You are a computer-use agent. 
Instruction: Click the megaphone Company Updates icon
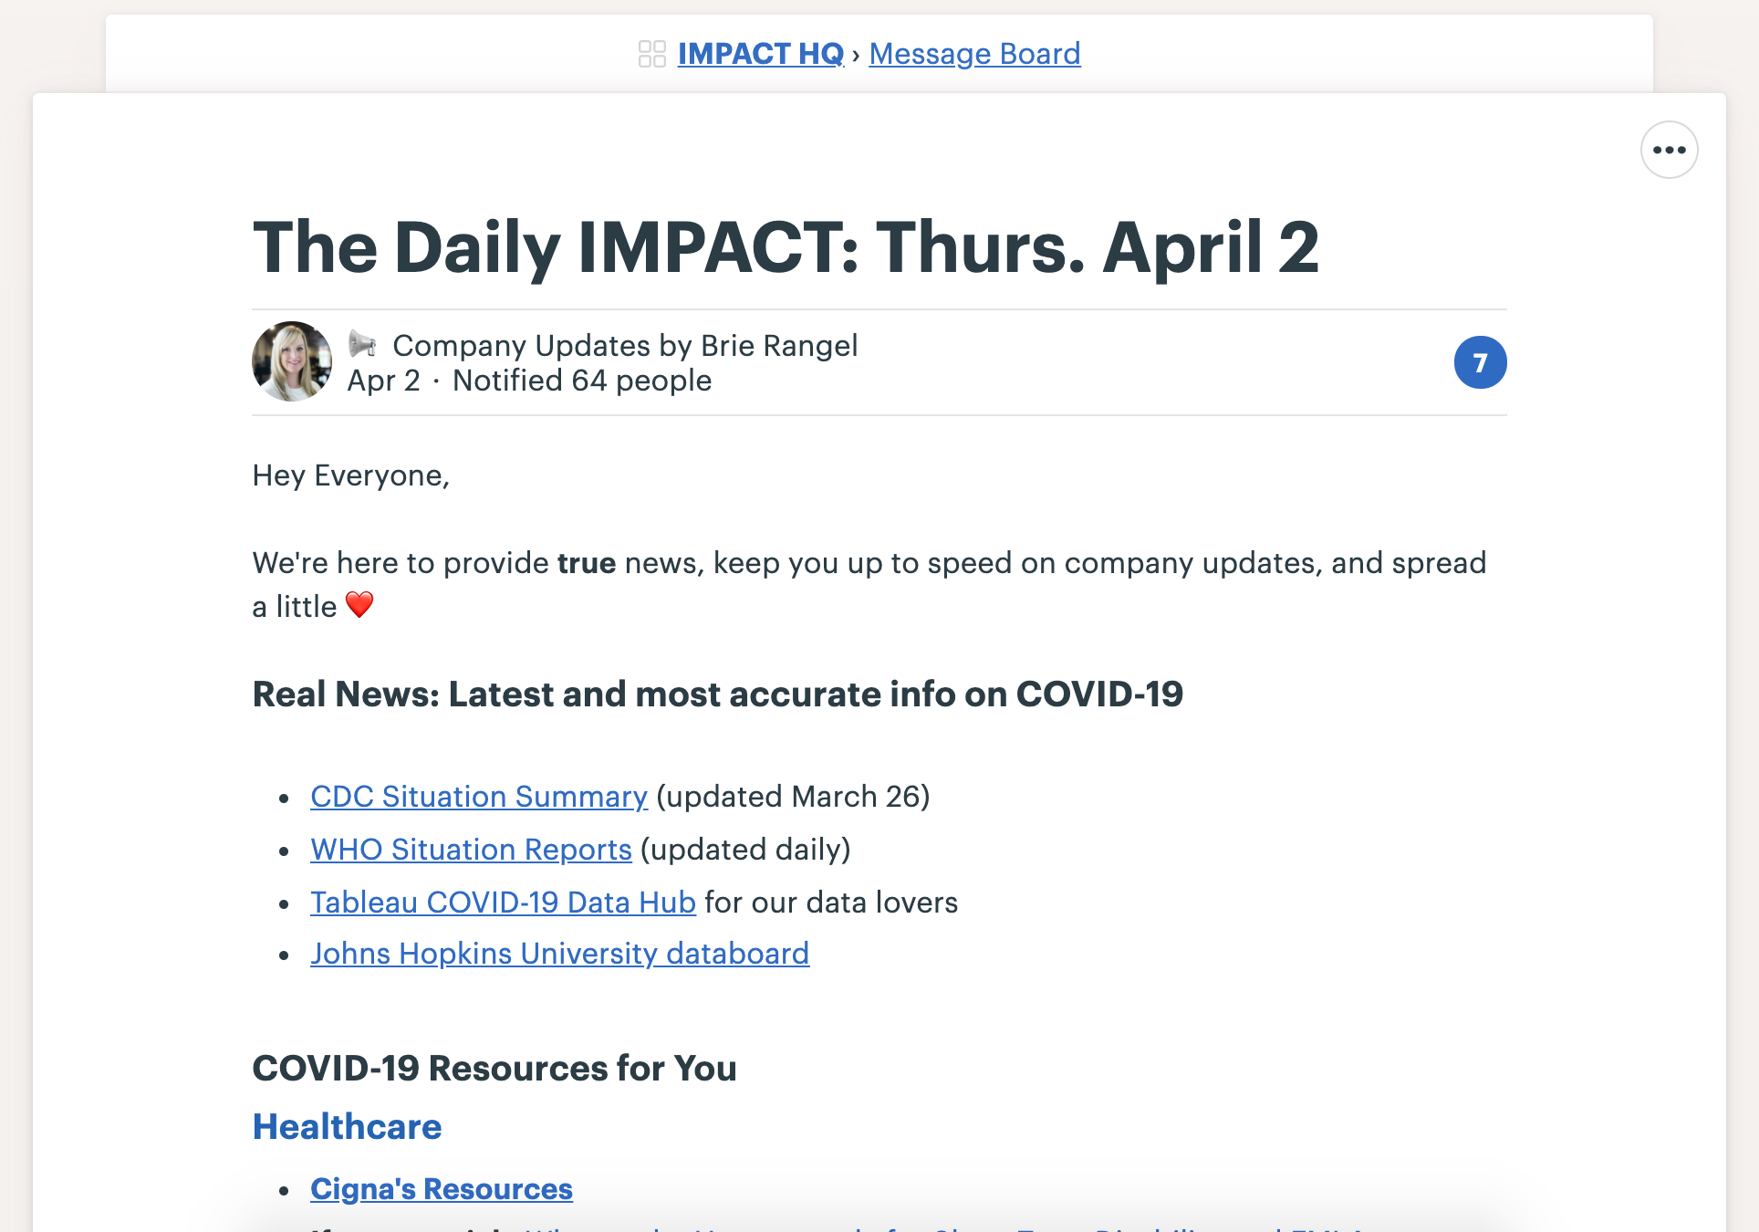point(362,345)
